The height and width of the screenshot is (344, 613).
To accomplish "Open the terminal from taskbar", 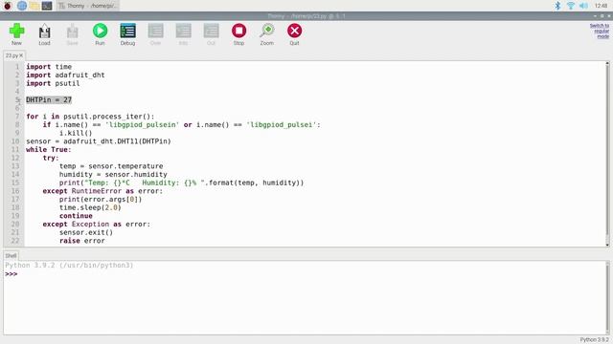I will coord(47,6).
